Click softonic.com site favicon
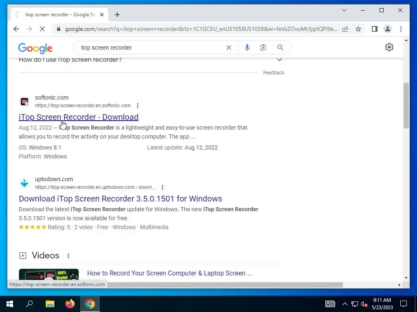The width and height of the screenshot is (417, 312). pyautogui.click(x=24, y=101)
